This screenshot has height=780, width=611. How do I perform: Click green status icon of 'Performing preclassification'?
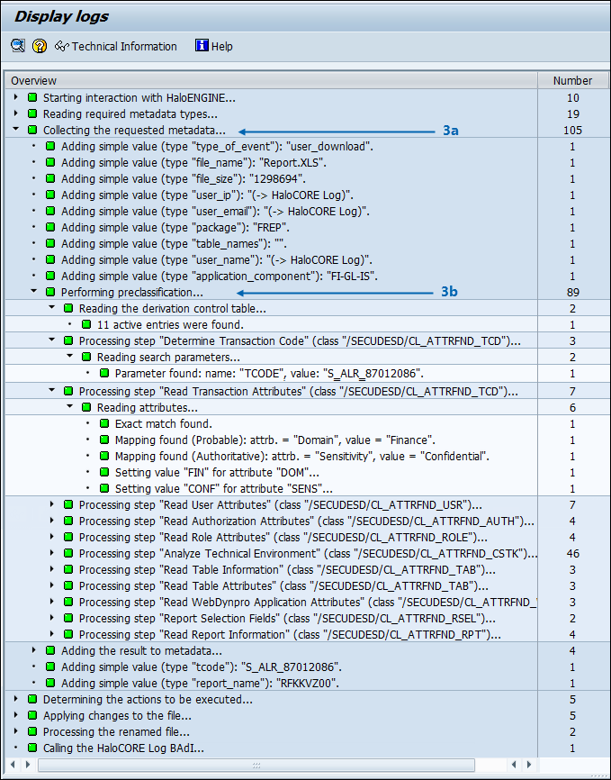50,292
